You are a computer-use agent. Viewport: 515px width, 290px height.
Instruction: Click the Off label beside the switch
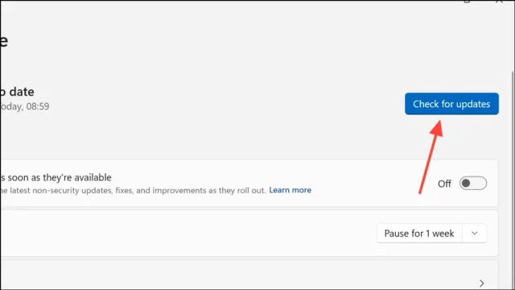pyautogui.click(x=444, y=184)
